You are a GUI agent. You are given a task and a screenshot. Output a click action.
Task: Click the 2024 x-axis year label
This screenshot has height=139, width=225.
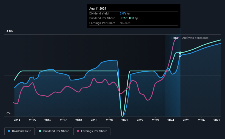tap(171, 120)
